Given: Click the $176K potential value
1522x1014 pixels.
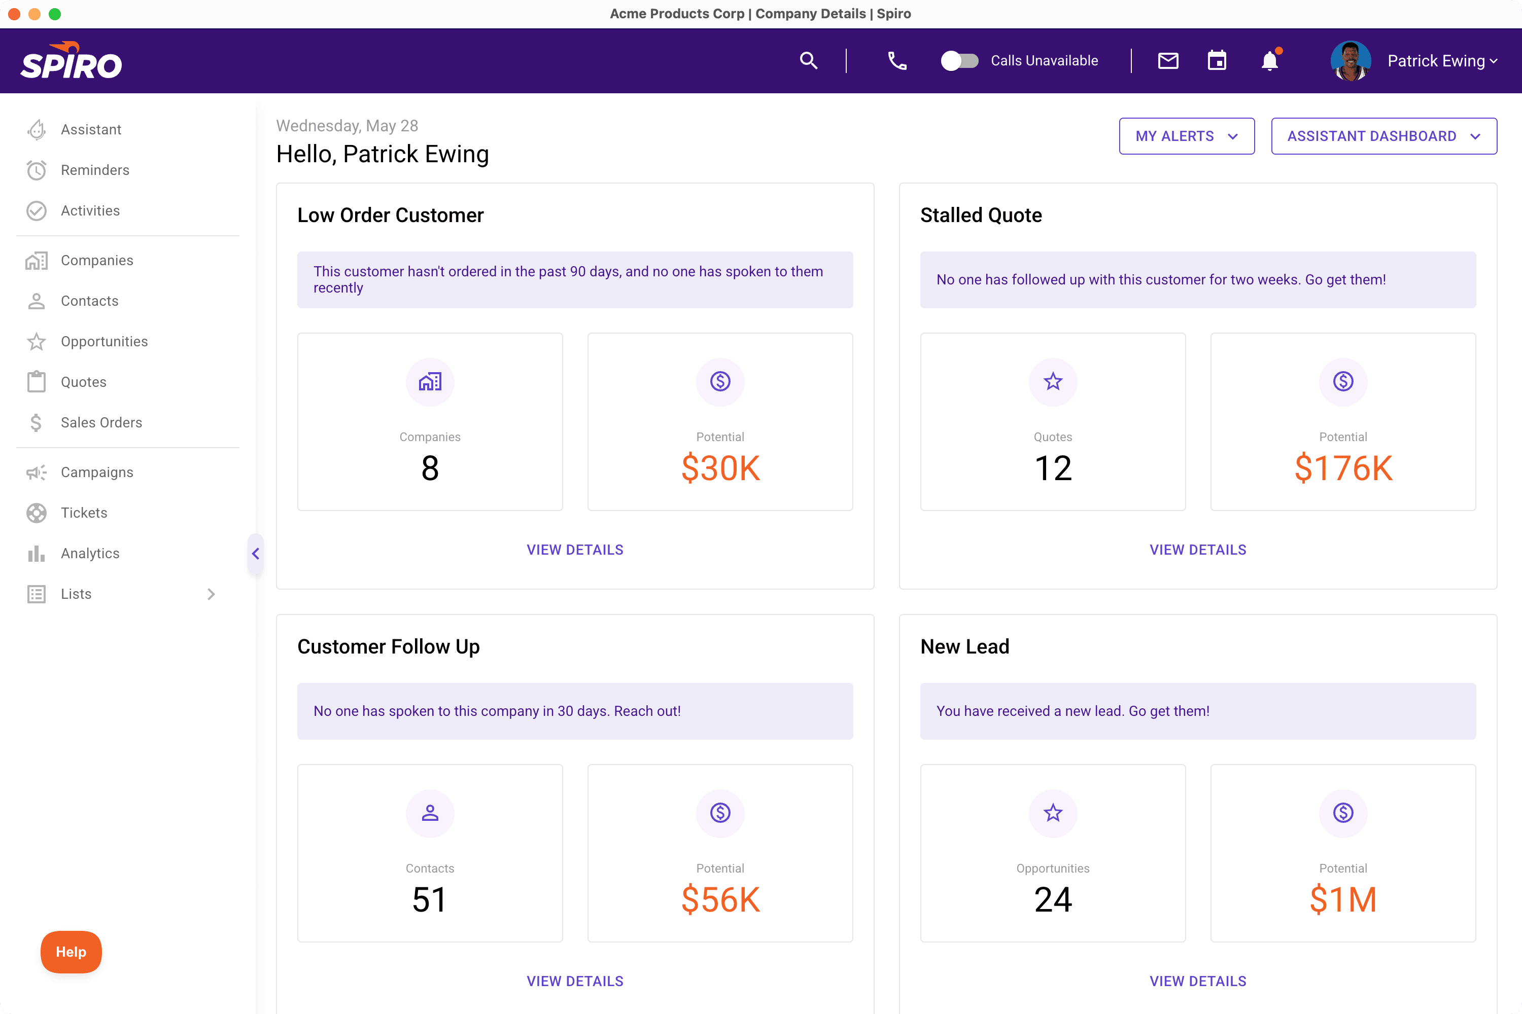Looking at the screenshot, I should [1343, 468].
